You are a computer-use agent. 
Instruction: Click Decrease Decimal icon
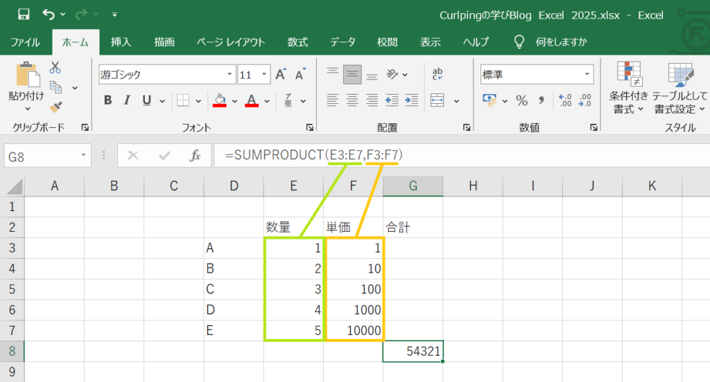coord(585,100)
